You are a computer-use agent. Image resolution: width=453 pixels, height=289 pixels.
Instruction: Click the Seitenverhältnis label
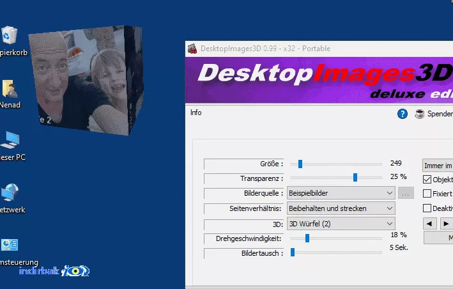pos(256,208)
